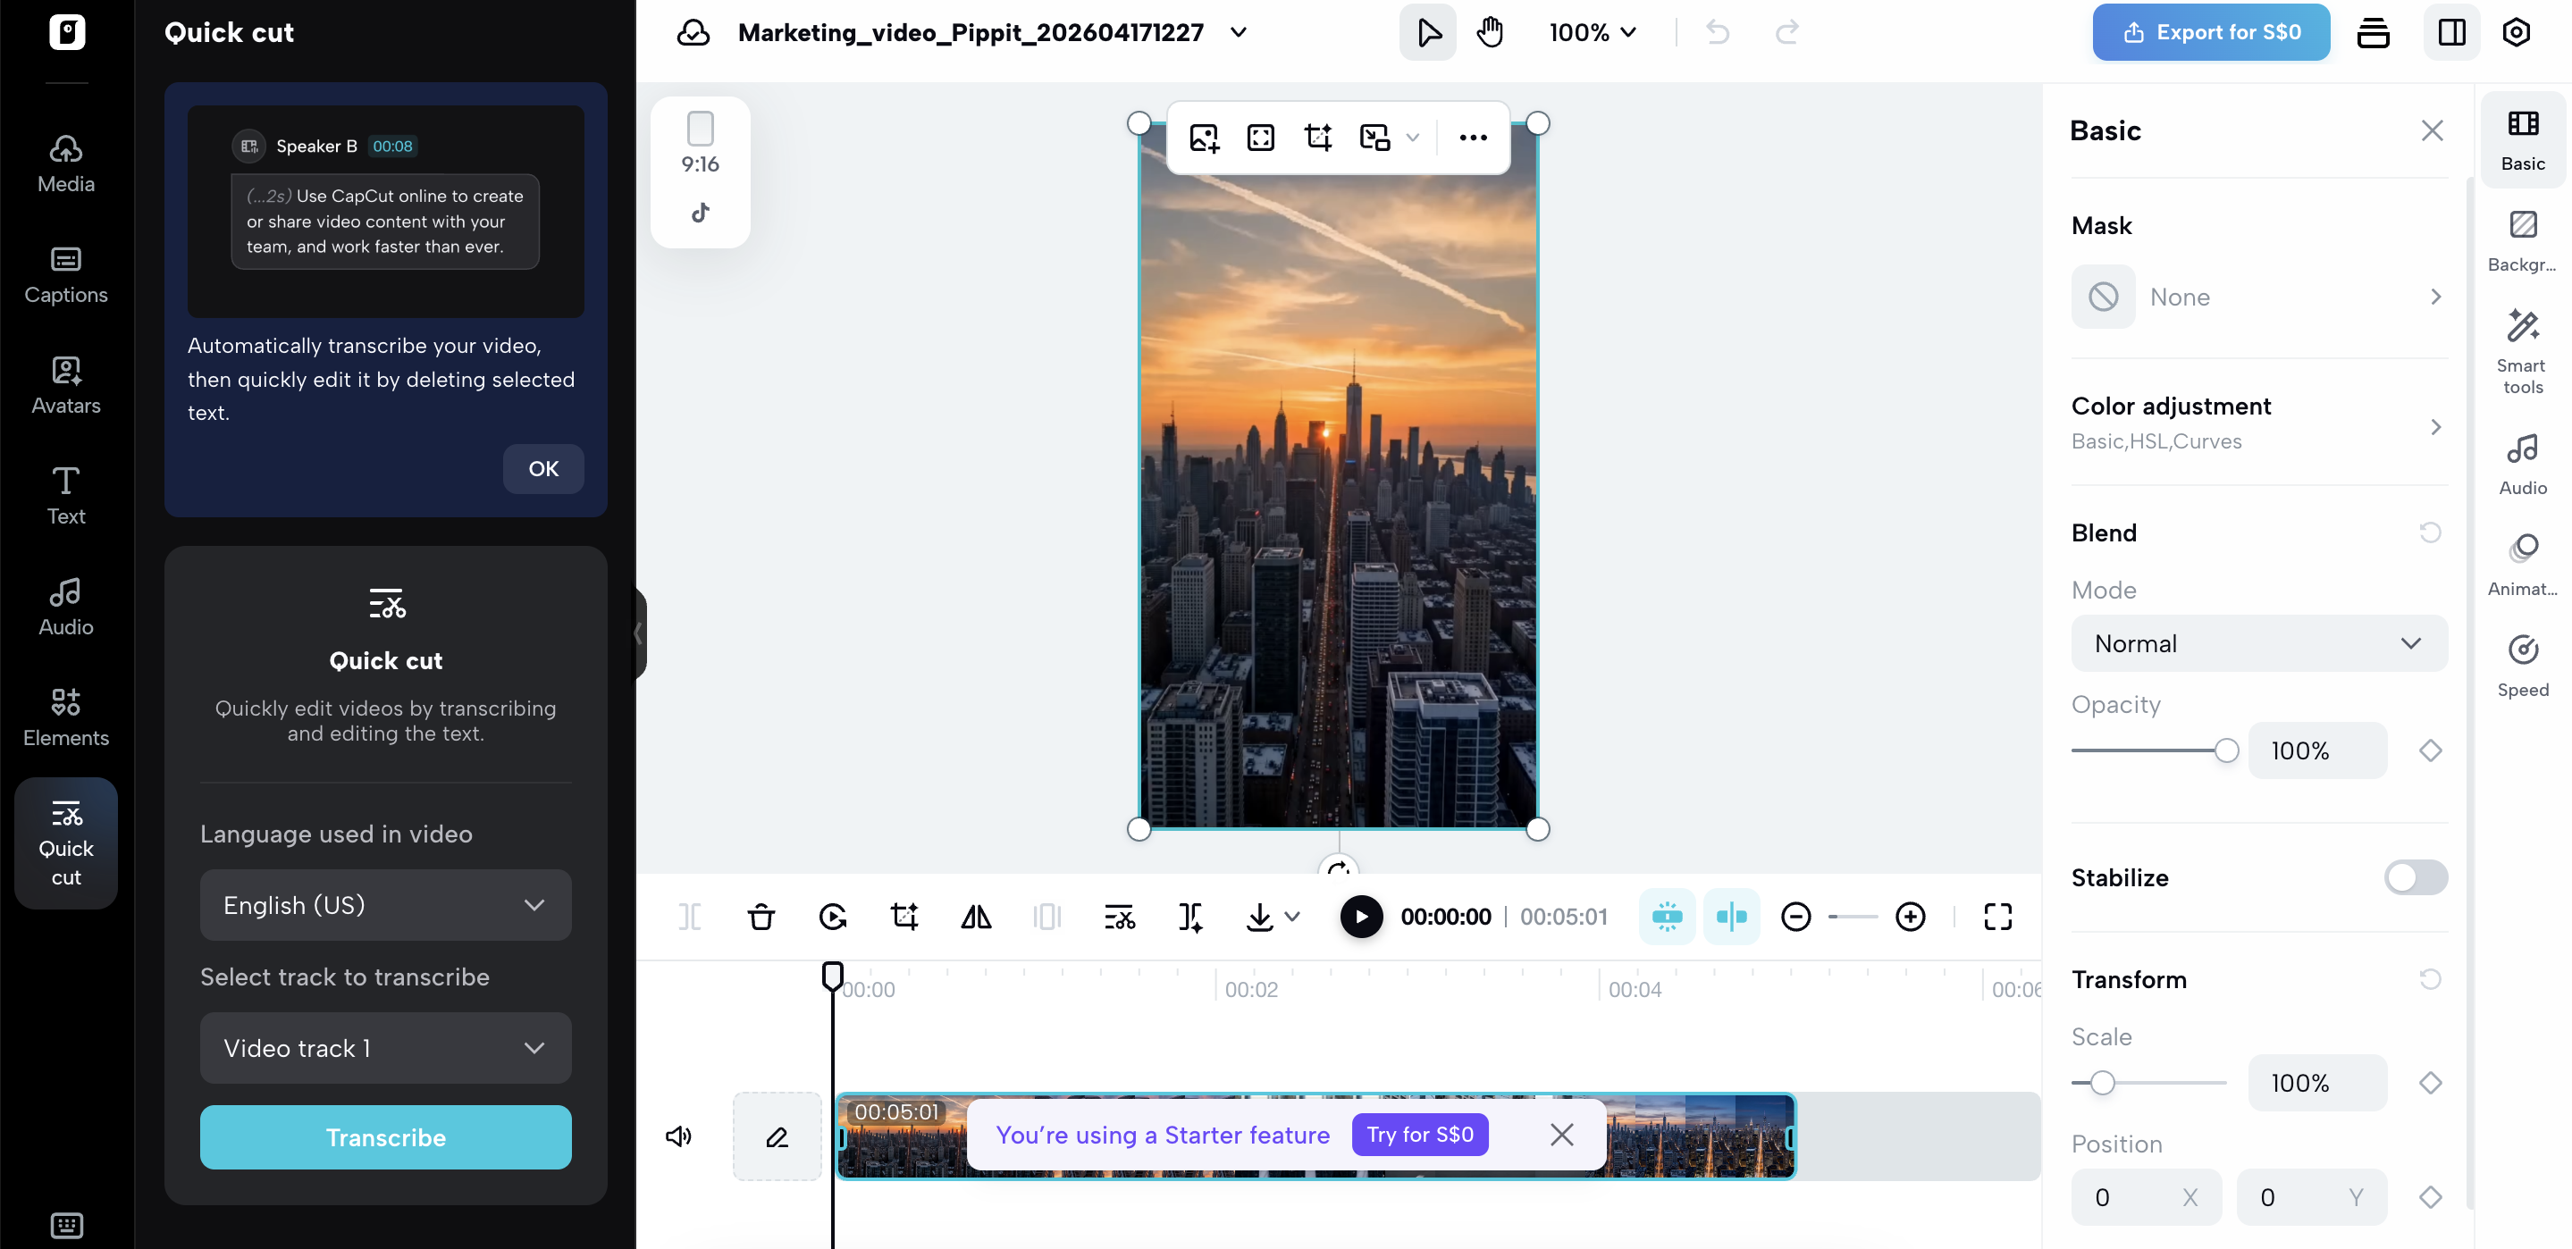Screen dimensions: 2572x1249
Task: Open the Background panel tab
Action: [x=2522, y=238]
